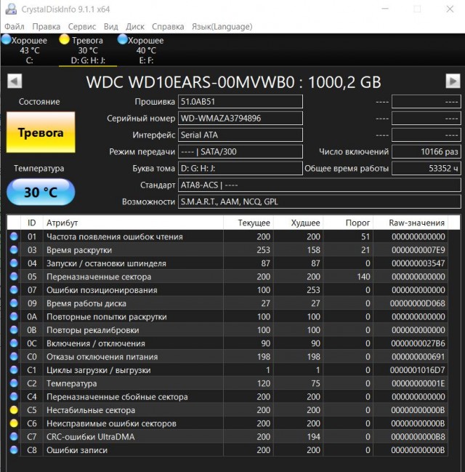Screen dimensions: 465x472
Task: Click the raw value 0000000007E9
Action: coord(418,250)
